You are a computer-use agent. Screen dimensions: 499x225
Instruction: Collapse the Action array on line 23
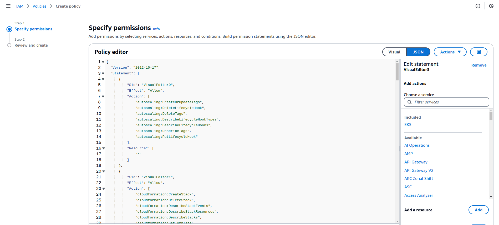tap(104, 189)
